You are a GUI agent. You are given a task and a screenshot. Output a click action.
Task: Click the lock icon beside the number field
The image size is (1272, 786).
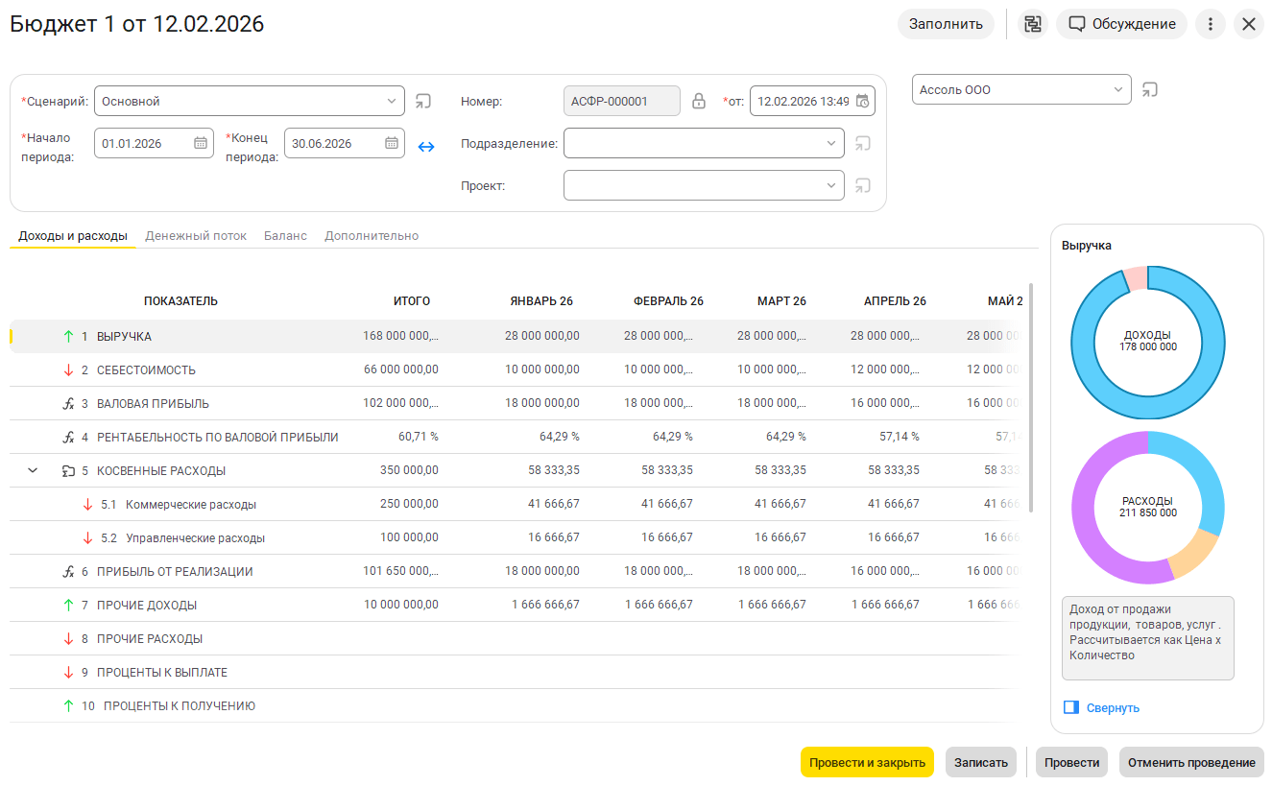pos(699,101)
